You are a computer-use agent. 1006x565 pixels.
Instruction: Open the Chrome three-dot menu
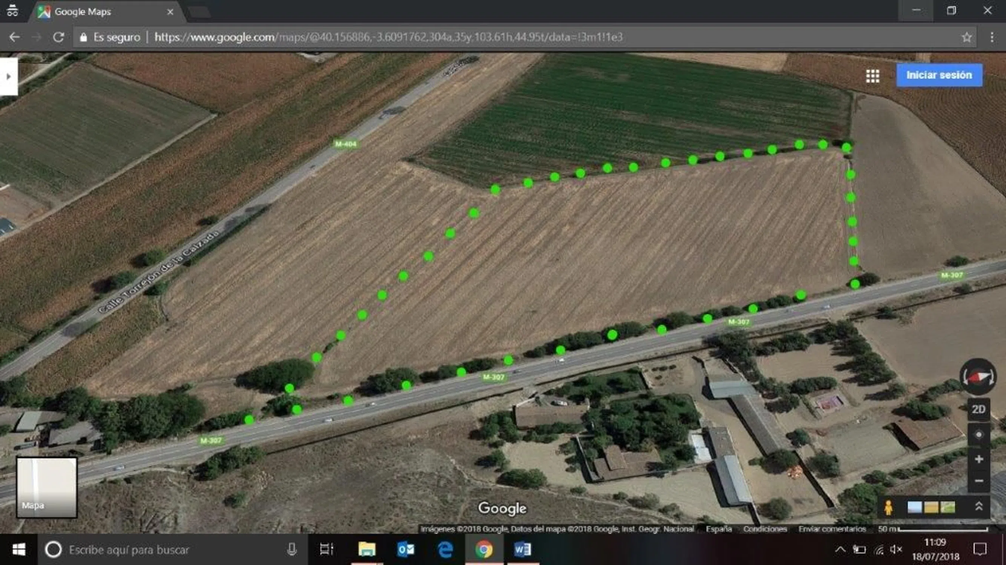[992, 37]
